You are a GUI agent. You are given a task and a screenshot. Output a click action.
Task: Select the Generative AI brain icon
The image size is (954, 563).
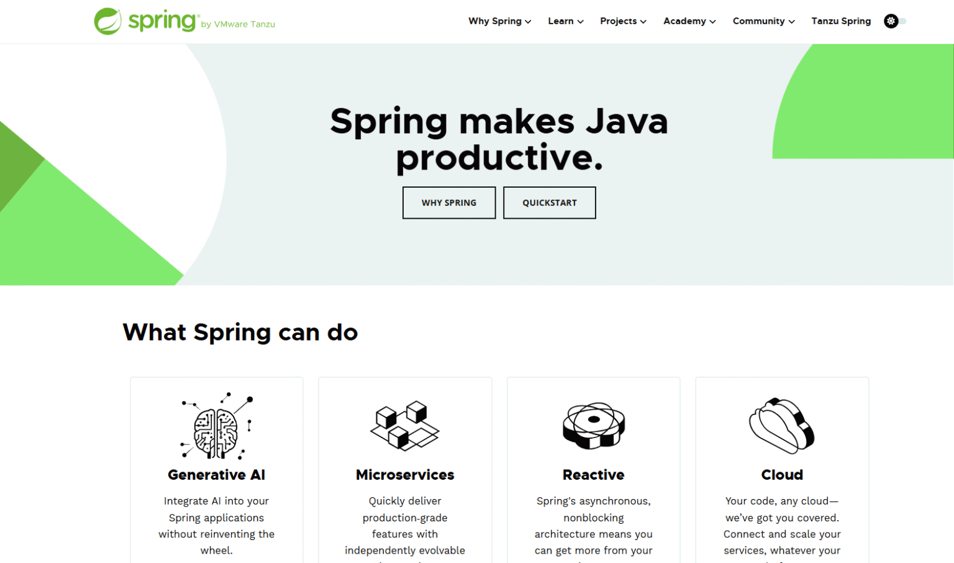tap(216, 426)
